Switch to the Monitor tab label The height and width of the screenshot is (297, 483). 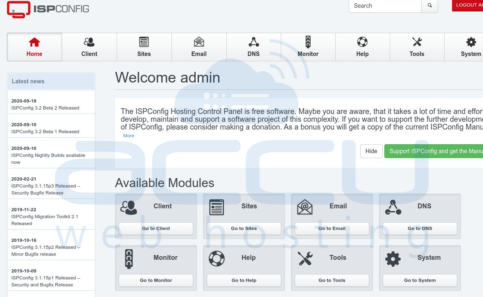click(308, 54)
